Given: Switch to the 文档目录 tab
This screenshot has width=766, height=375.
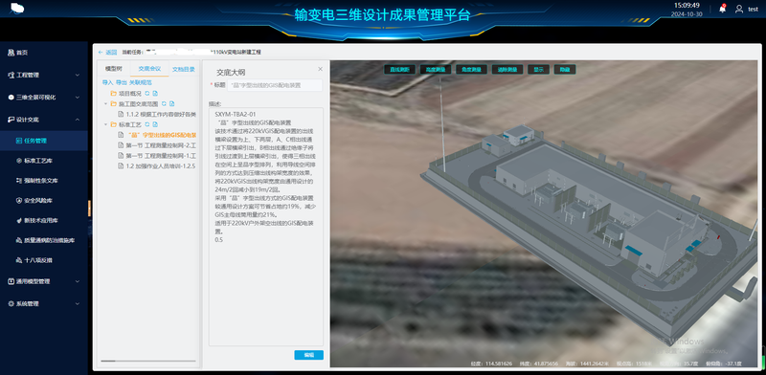Looking at the screenshot, I should pyautogui.click(x=183, y=69).
